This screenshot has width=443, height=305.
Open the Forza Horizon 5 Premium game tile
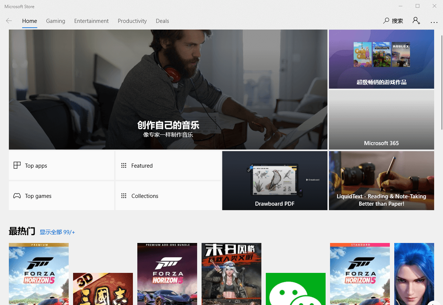[39, 274]
